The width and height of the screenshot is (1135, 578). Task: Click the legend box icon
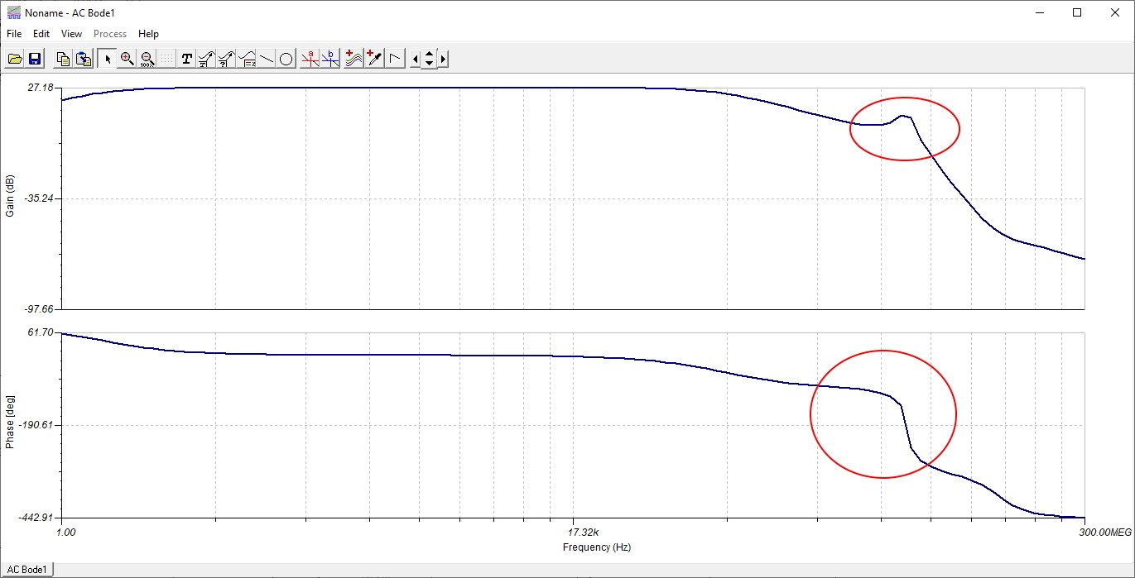(x=247, y=59)
